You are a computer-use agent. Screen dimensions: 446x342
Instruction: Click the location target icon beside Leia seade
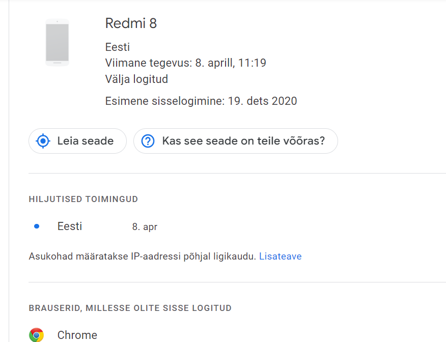(x=43, y=141)
